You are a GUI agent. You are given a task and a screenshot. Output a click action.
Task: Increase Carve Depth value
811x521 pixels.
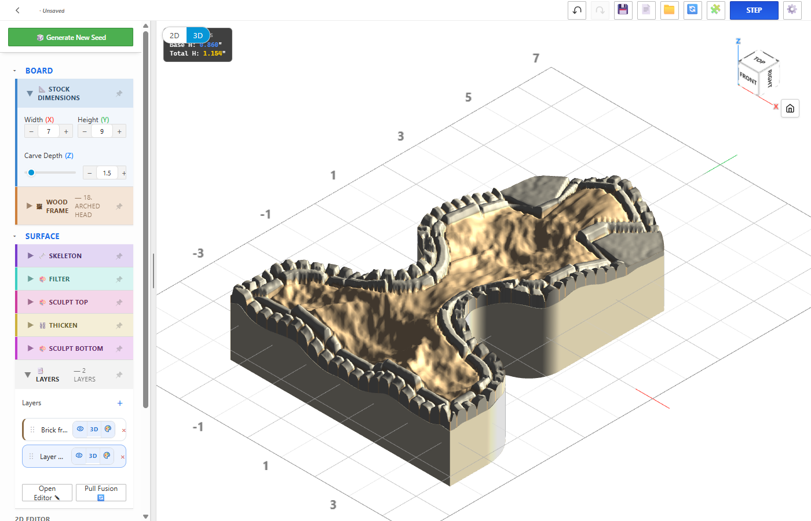[x=123, y=173]
